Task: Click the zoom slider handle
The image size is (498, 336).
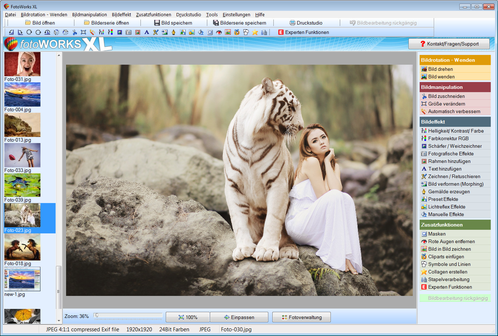Action: (97, 315)
